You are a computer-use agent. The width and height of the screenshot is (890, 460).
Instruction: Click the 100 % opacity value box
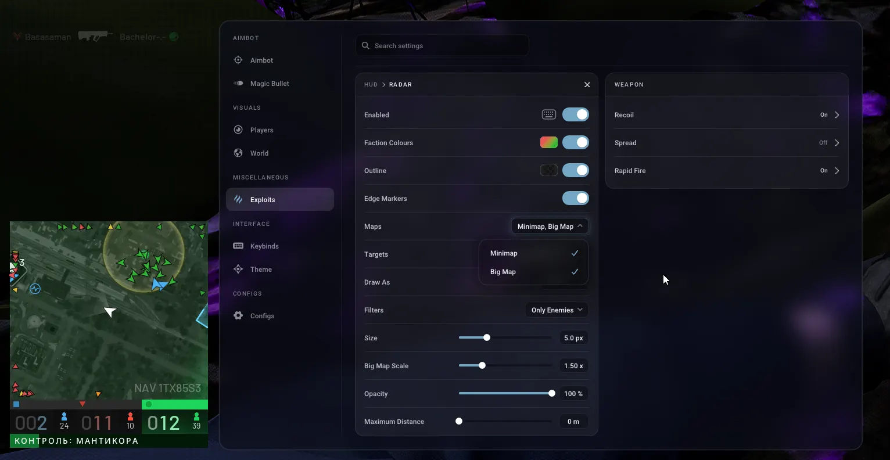click(x=573, y=393)
